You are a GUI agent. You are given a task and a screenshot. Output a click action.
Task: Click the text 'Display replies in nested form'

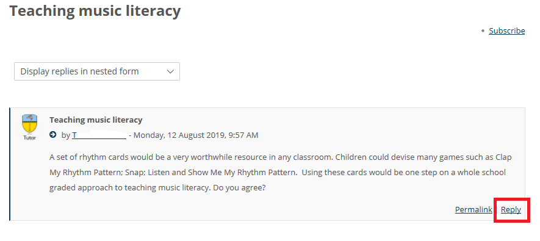pyautogui.click(x=79, y=71)
